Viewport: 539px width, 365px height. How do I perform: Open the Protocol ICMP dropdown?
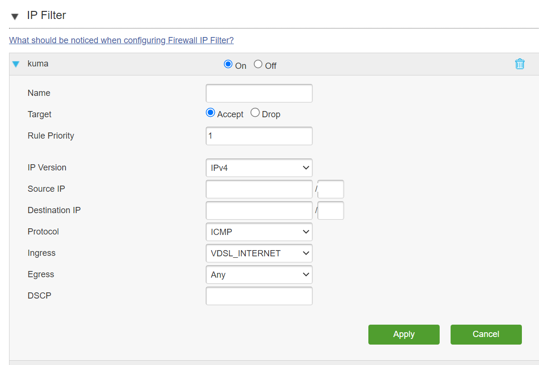(259, 232)
